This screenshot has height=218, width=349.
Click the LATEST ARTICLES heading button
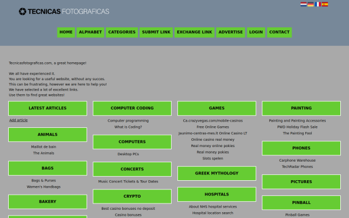tap(48, 108)
